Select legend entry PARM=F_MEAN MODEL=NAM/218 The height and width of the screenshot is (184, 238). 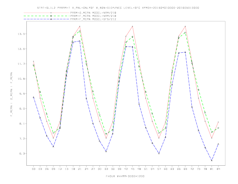[93, 16]
